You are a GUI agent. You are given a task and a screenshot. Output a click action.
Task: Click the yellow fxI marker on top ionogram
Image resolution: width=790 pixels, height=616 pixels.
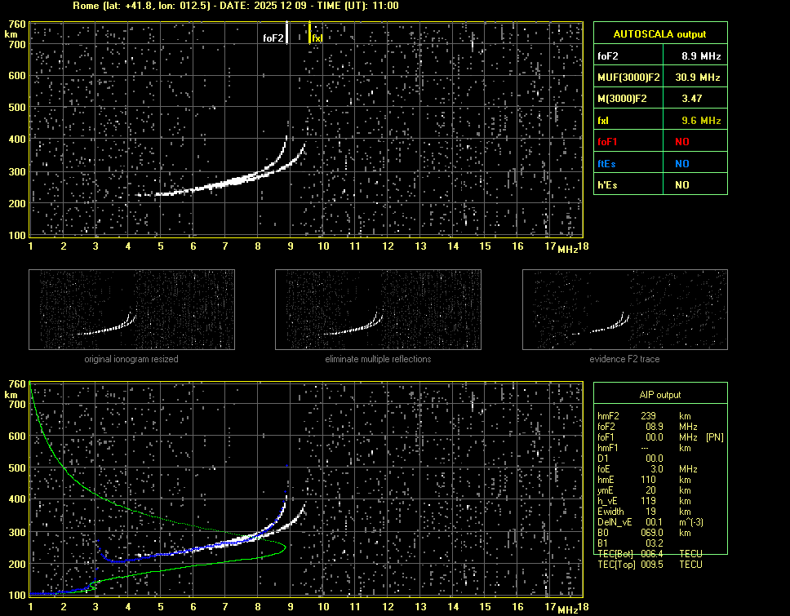coord(310,33)
